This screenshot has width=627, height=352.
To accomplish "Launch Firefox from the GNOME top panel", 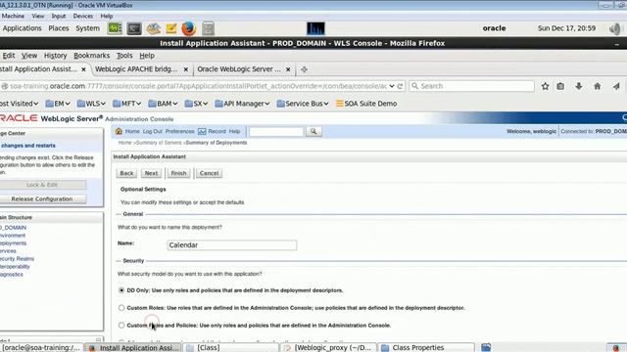I will [x=189, y=28].
